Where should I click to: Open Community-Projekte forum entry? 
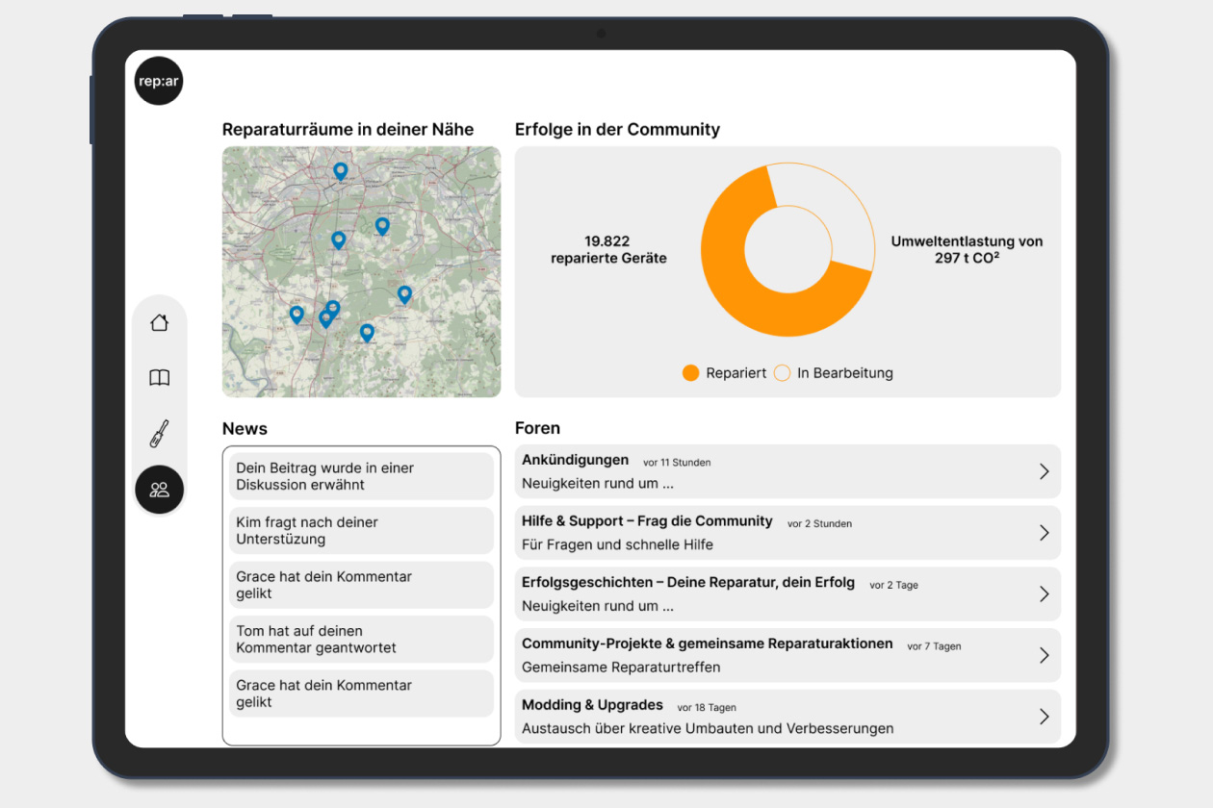click(x=787, y=655)
